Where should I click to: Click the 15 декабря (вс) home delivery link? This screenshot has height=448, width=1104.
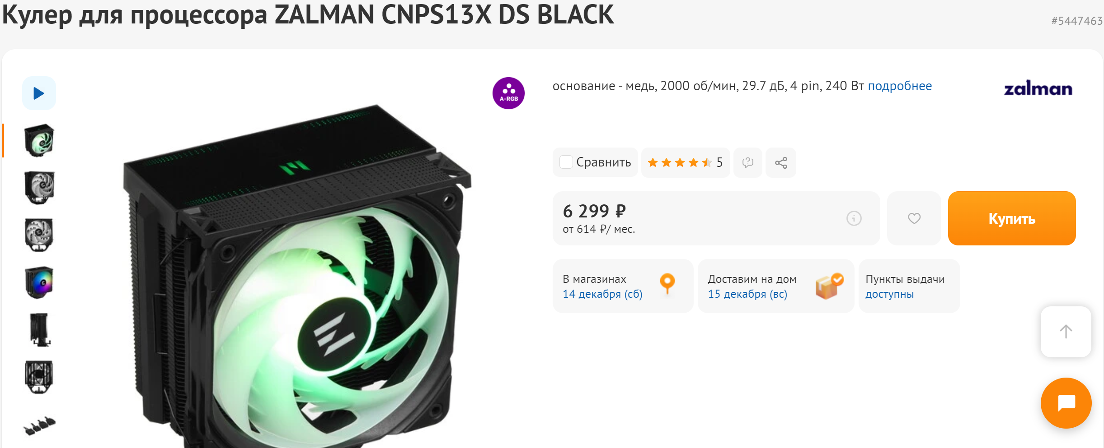pyautogui.click(x=747, y=294)
